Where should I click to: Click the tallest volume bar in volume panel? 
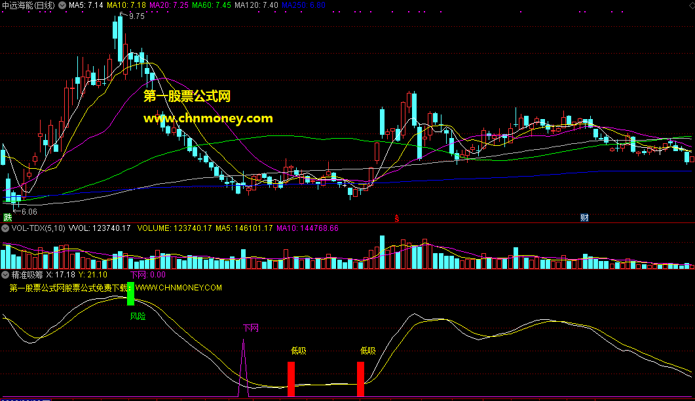point(383,253)
